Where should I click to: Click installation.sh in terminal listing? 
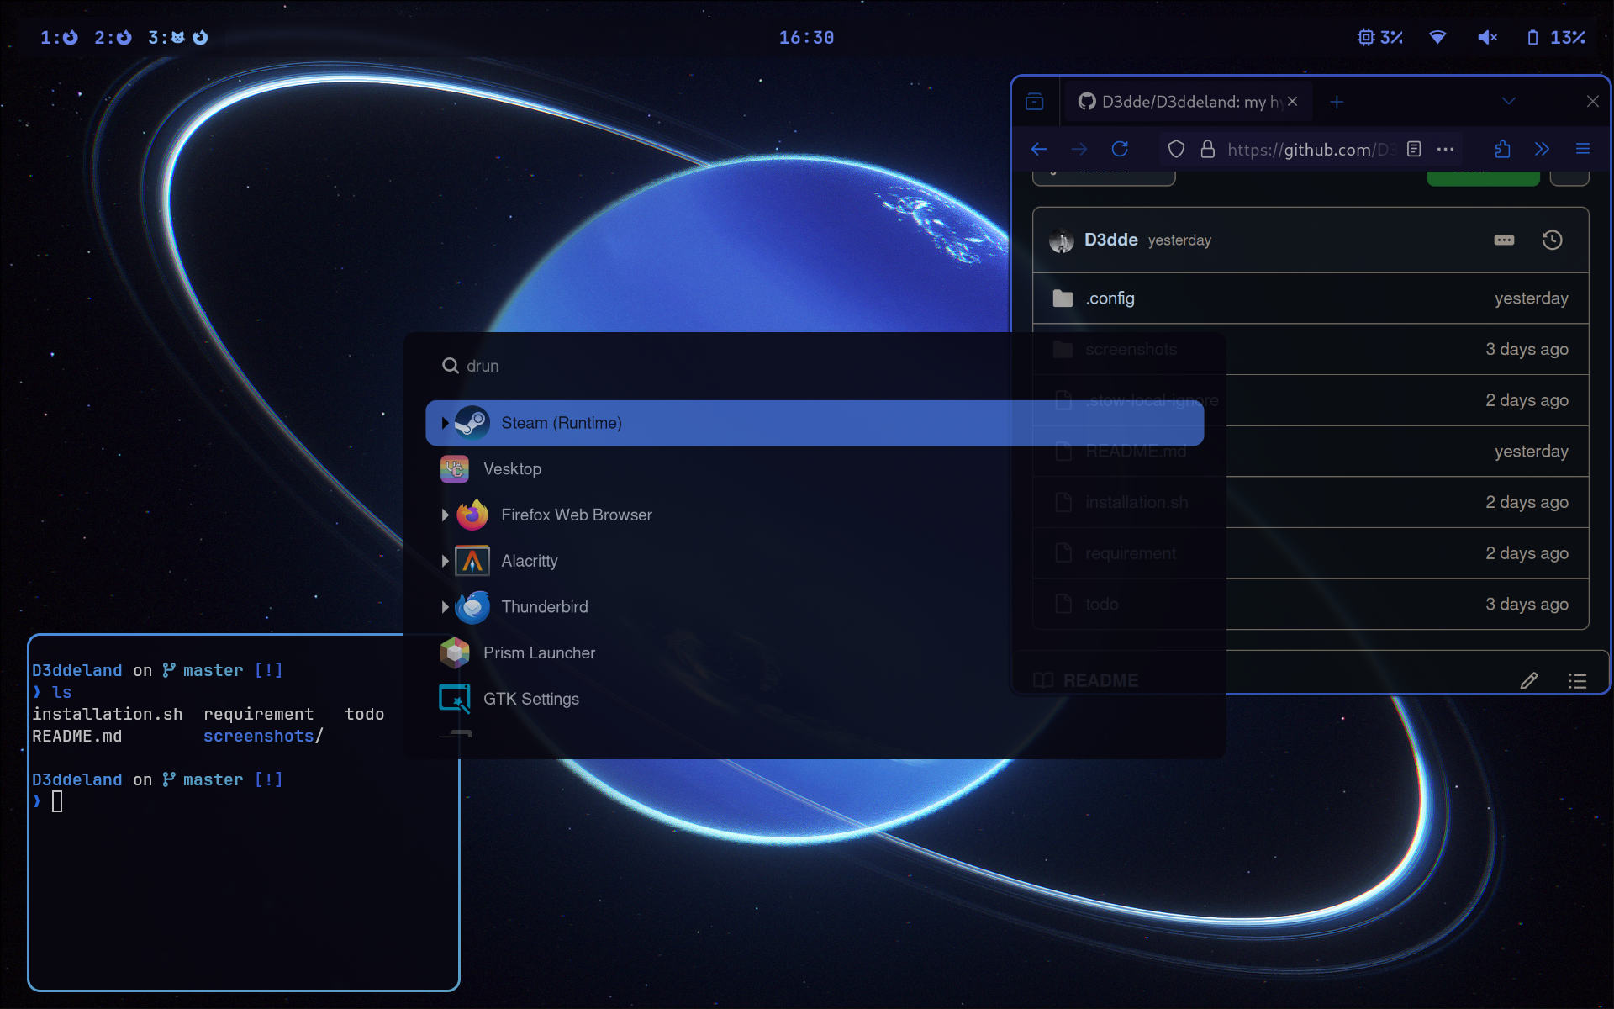click(x=107, y=714)
